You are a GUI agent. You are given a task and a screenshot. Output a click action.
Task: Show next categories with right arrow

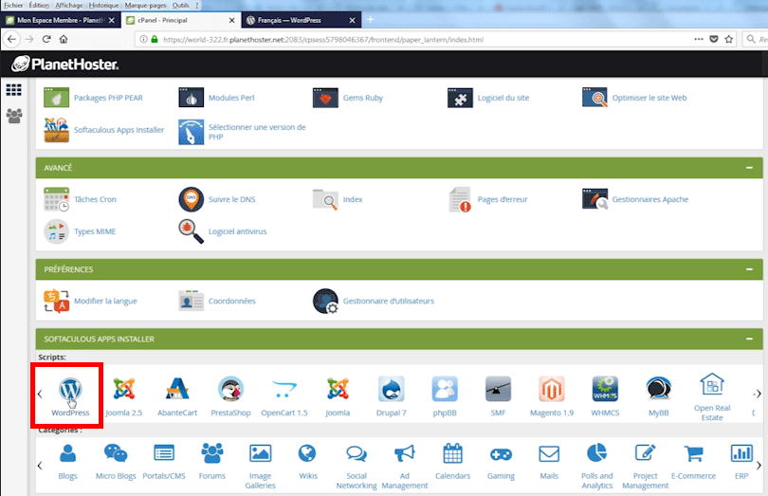tap(759, 465)
